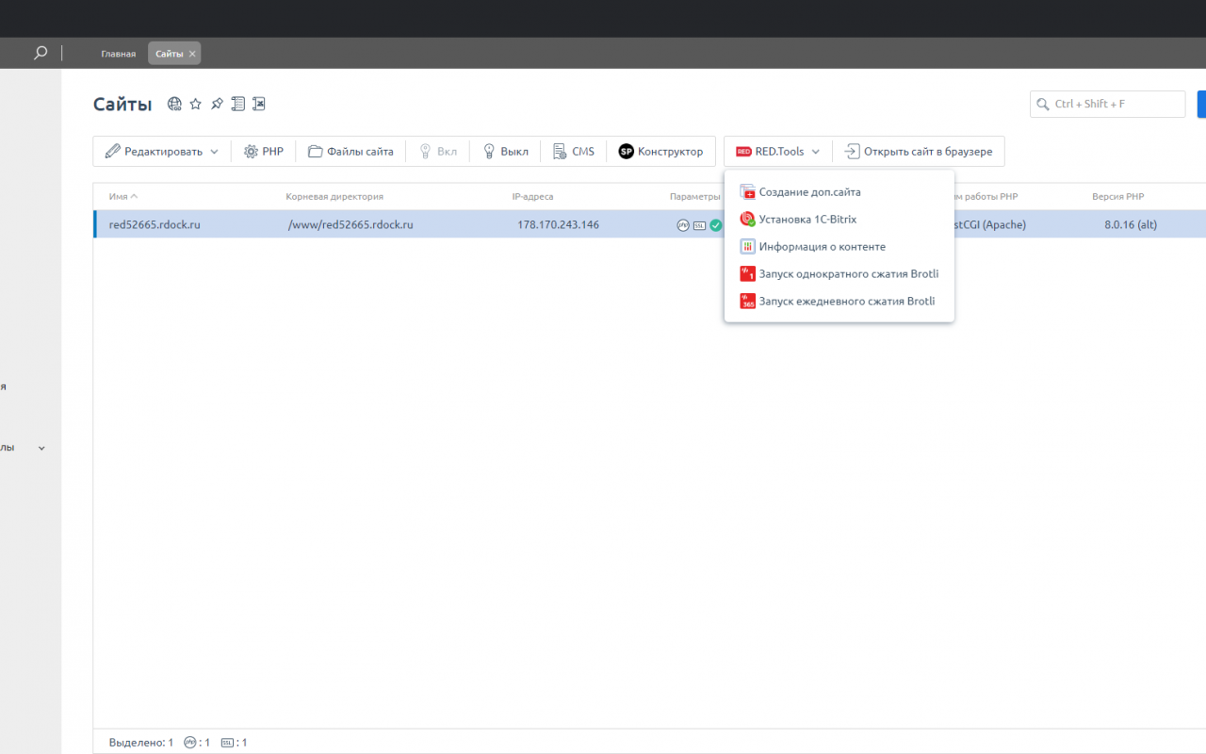Open the search magnifier in top bar
This screenshot has height=754, width=1206.
(x=41, y=54)
